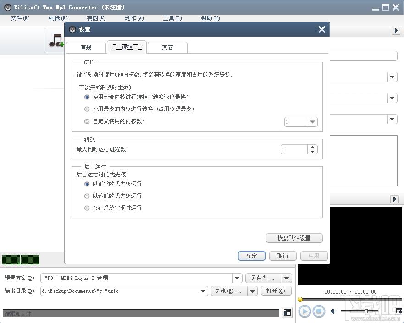Select 自定义使用的内核数 radio option
This screenshot has width=404, height=323.
(87, 121)
